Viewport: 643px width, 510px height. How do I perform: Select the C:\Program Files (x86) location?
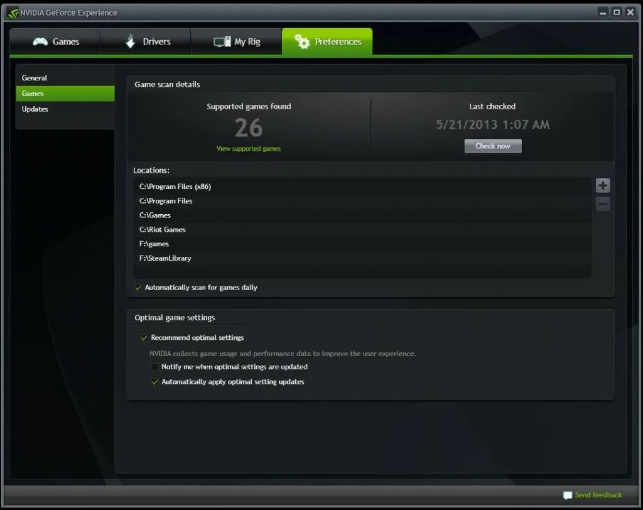(362, 187)
